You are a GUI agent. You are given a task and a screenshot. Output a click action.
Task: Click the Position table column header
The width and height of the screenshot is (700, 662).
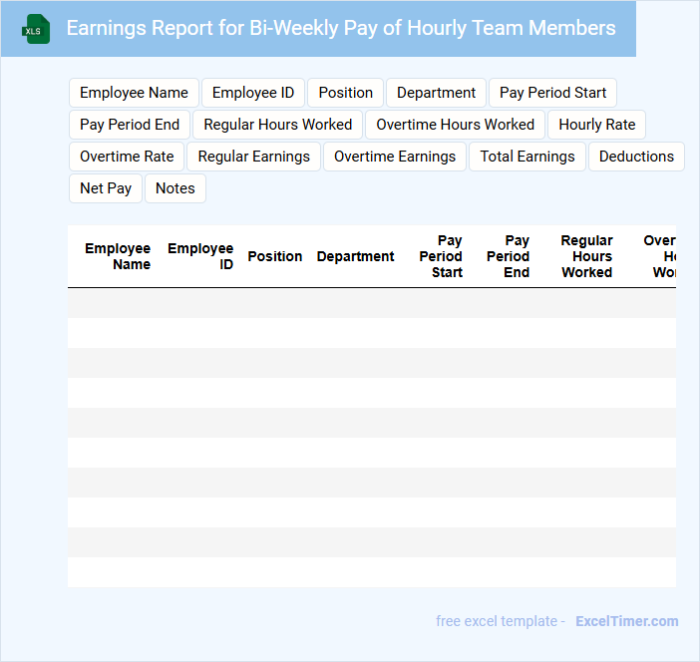[x=275, y=256]
